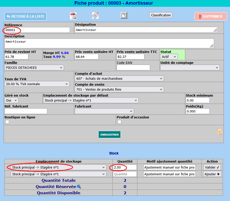Tick the Boutique en ligne checkbox
The height and width of the screenshot is (201, 230).
[7, 122]
